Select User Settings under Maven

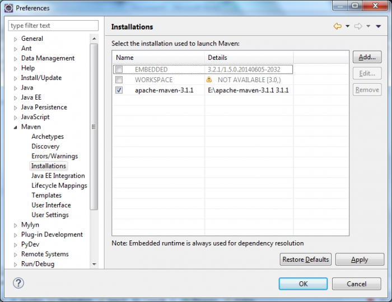(50, 215)
